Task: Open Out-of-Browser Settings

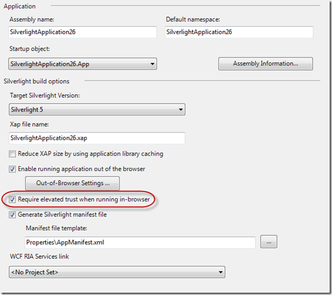Action: point(72,183)
